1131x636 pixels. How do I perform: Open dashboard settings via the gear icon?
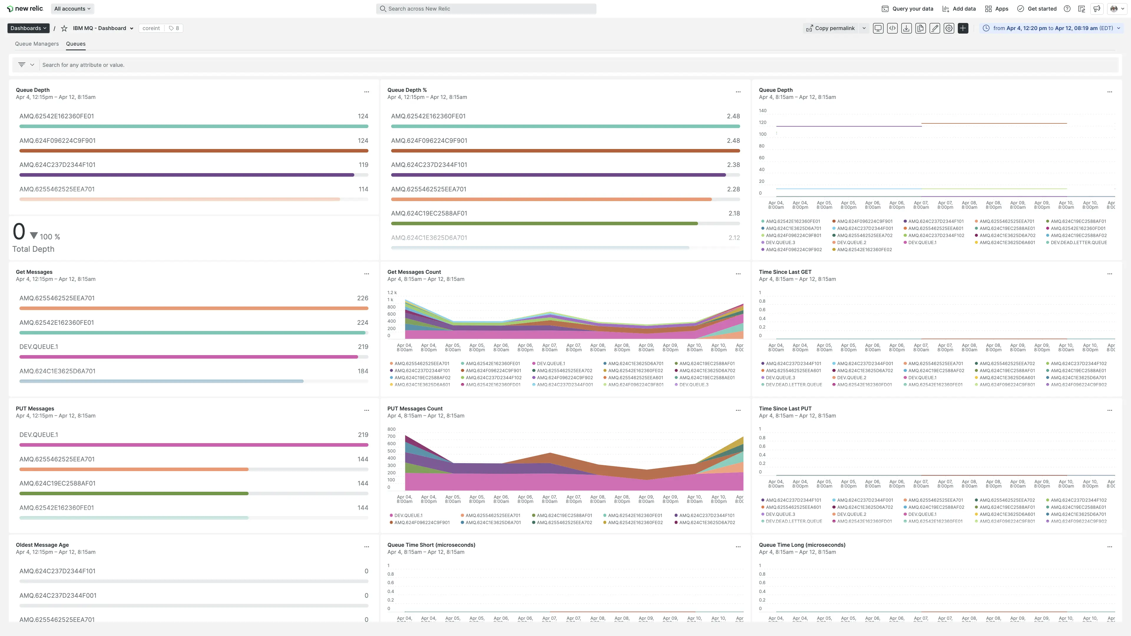(x=949, y=28)
